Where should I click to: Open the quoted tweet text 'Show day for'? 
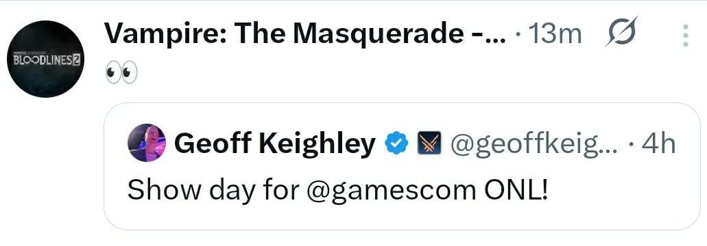click(213, 190)
